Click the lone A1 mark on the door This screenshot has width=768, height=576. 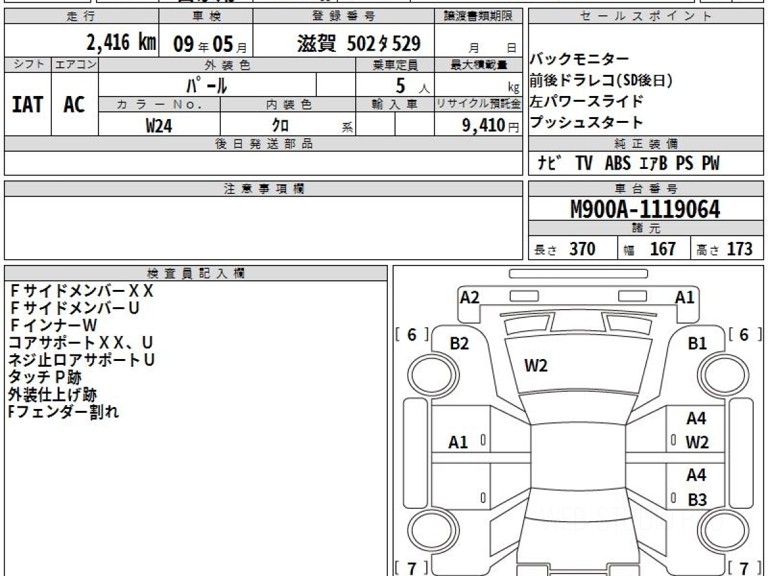point(458,442)
